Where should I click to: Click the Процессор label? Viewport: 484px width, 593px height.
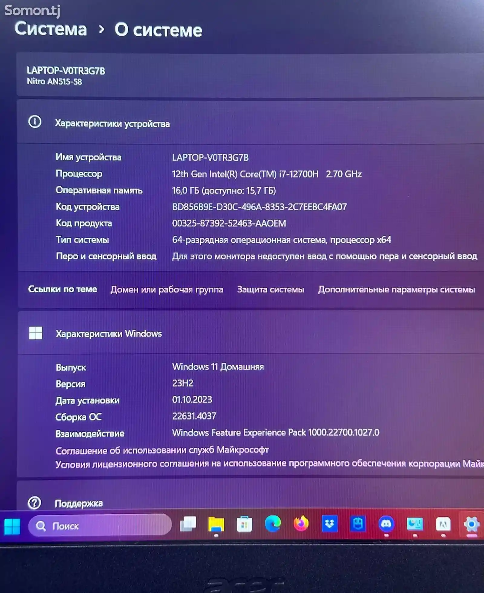pyautogui.click(x=79, y=174)
